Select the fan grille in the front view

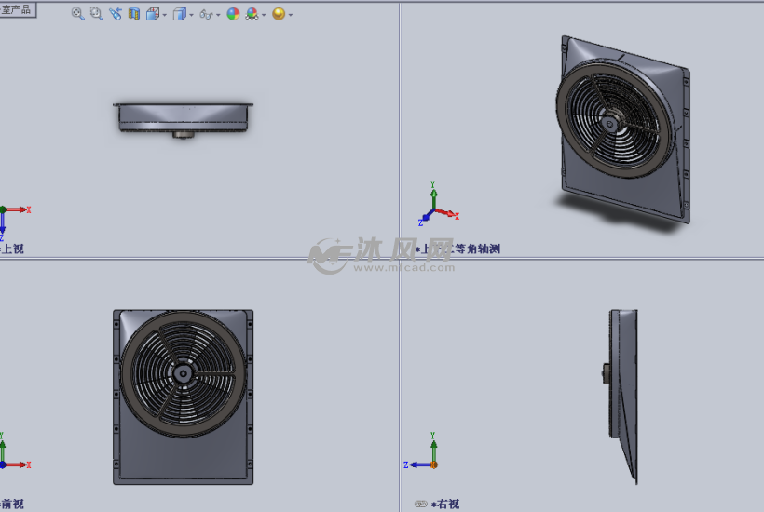(x=184, y=374)
